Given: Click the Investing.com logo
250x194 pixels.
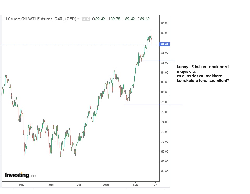Looking at the screenshot, I should pos(21,175).
